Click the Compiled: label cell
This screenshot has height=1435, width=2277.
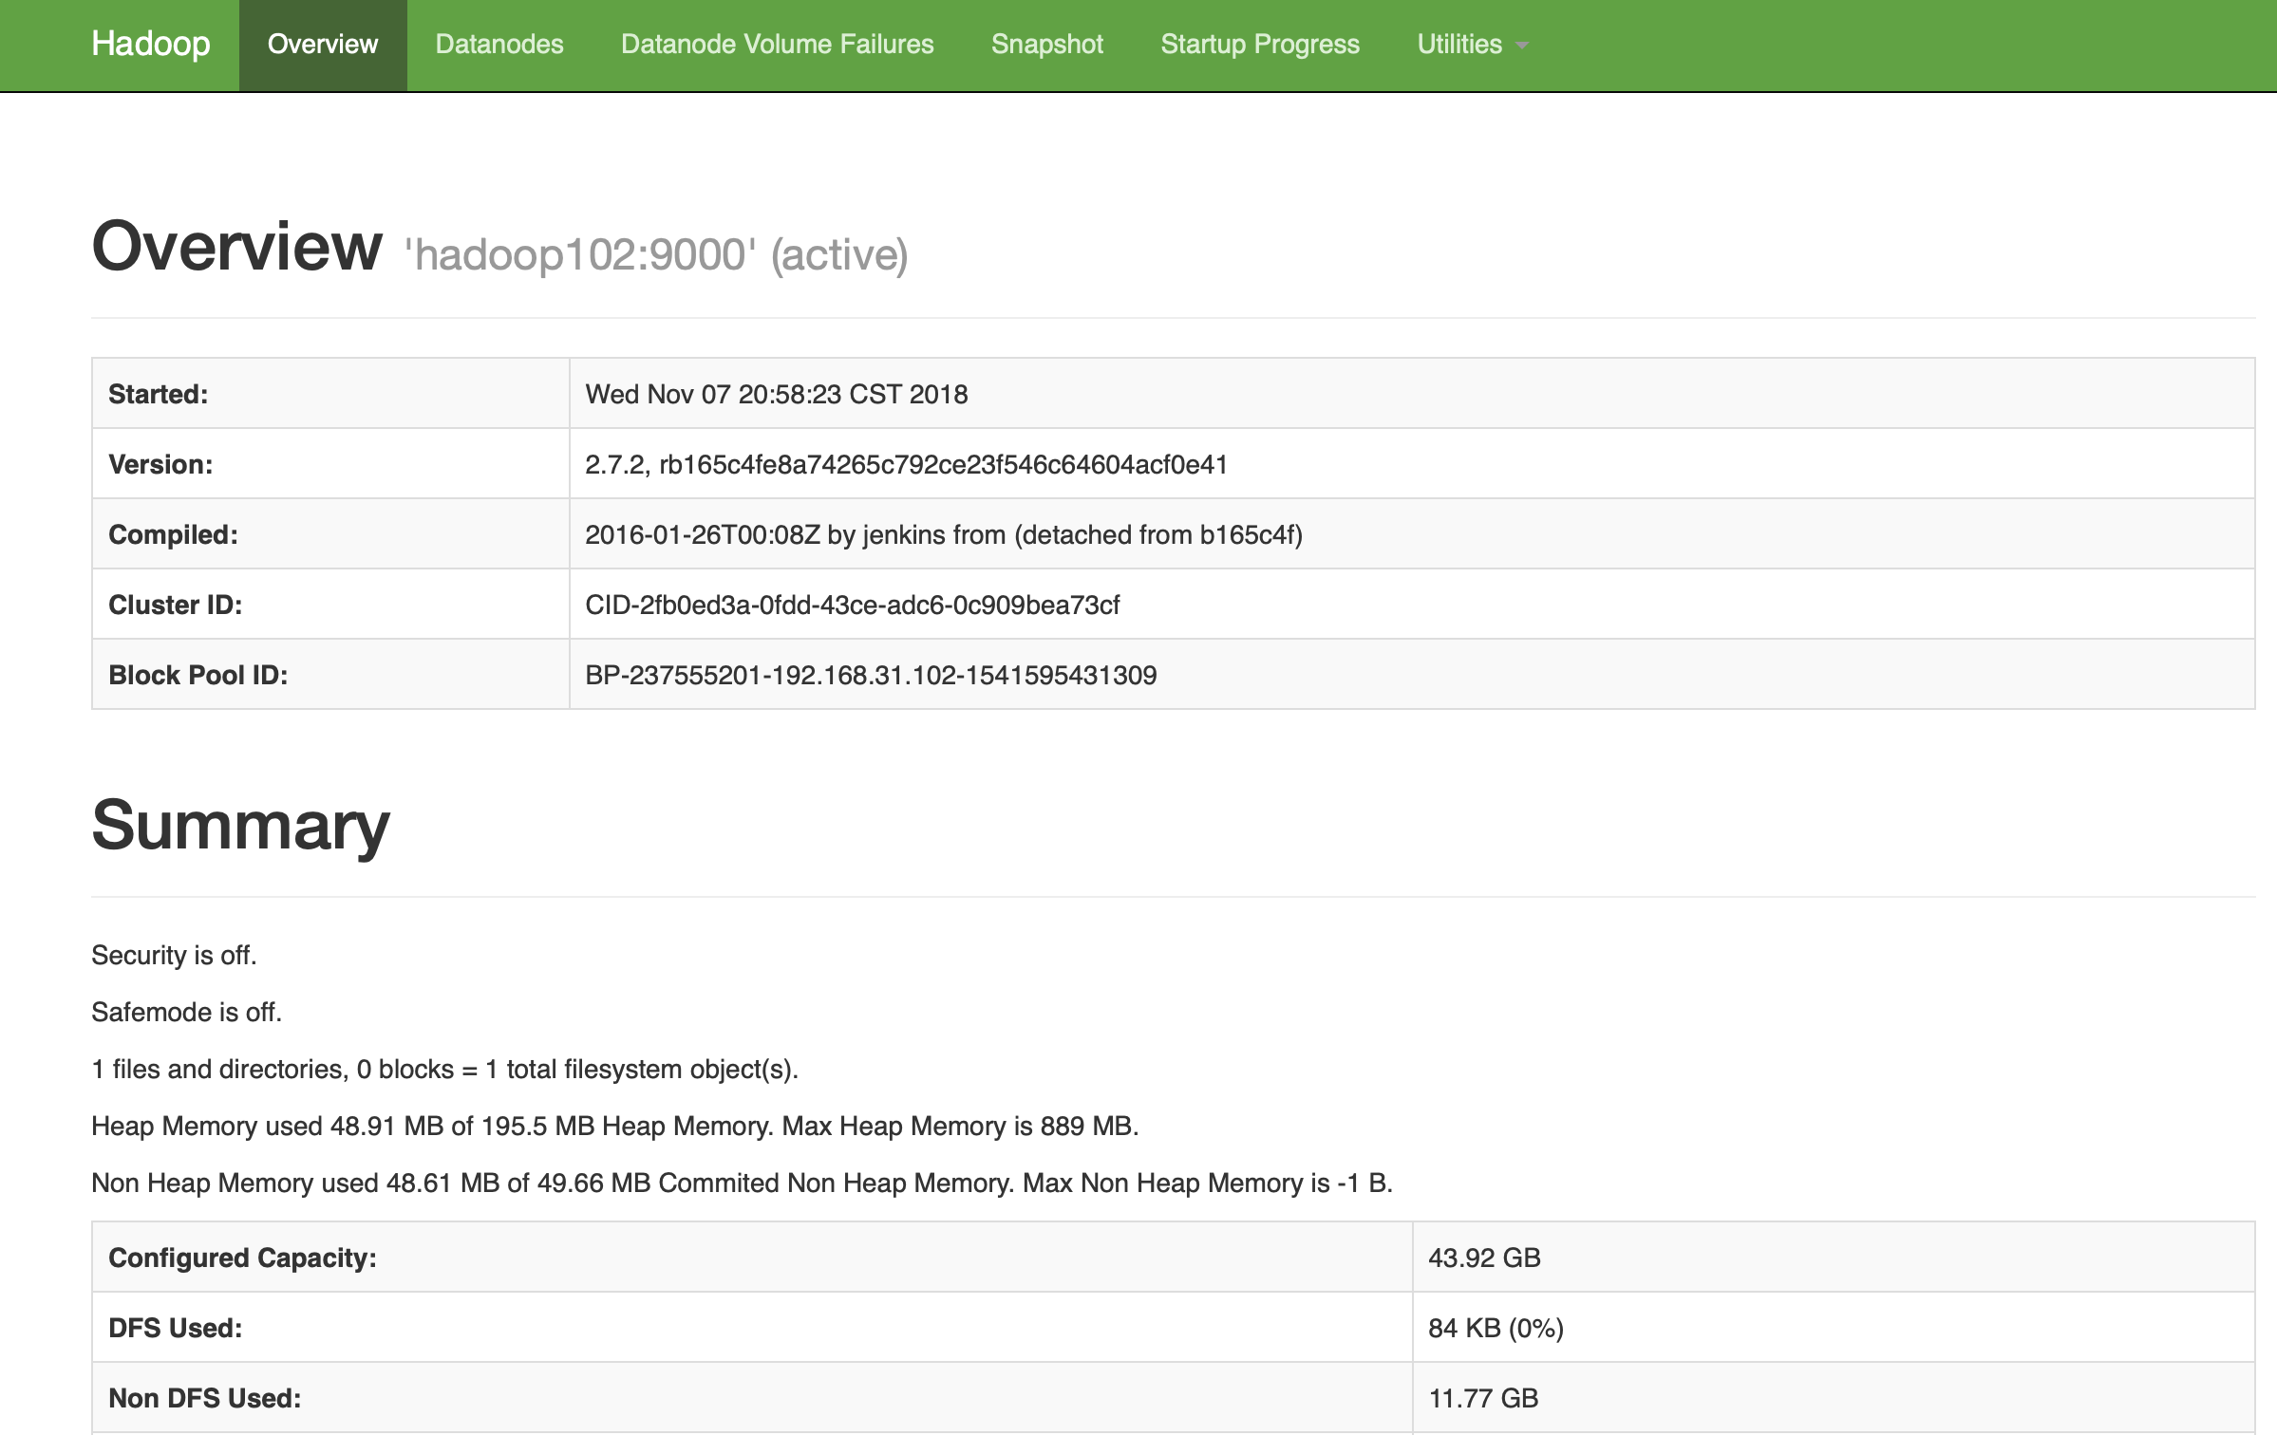coord(330,534)
